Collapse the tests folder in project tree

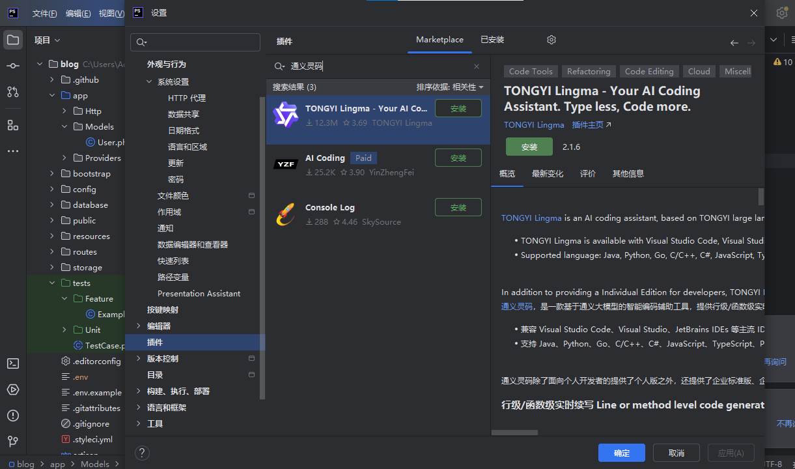pyautogui.click(x=52, y=283)
